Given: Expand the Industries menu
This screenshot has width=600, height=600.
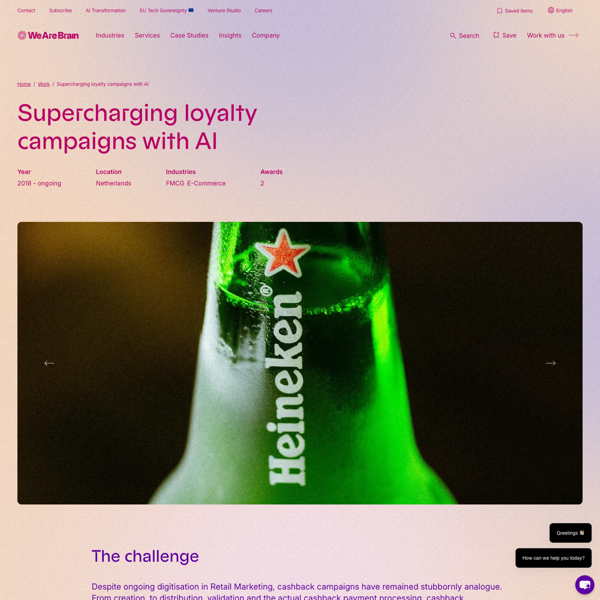Looking at the screenshot, I should [110, 35].
